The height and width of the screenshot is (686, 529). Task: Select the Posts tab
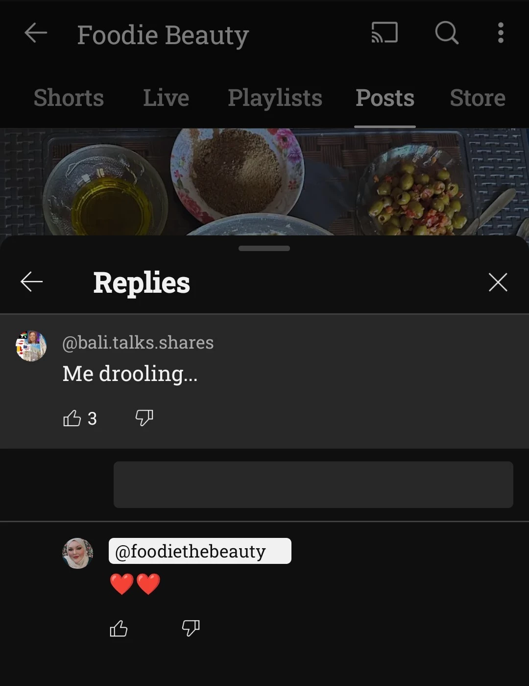tap(385, 98)
